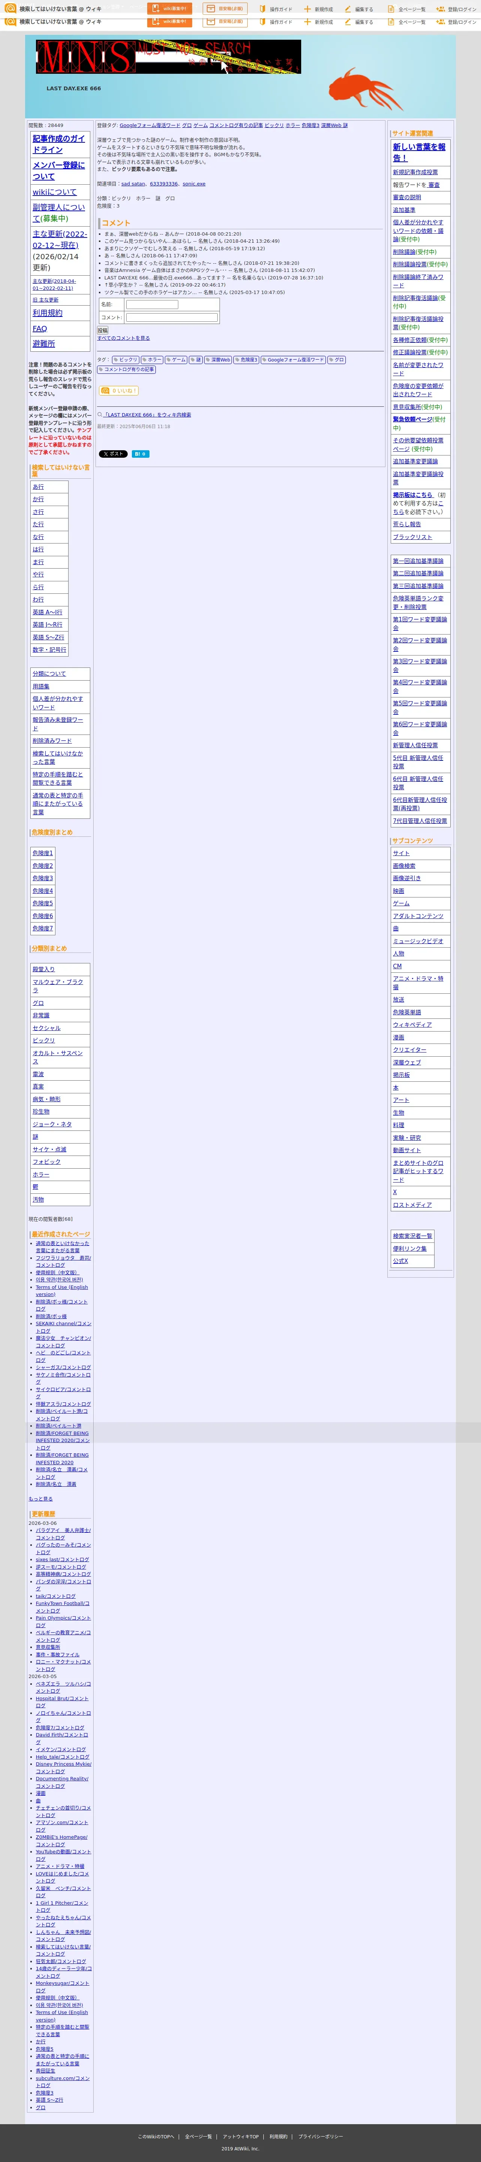Open 危険度1 in danger level list
The width and height of the screenshot is (481, 2162).
coord(43,854)
